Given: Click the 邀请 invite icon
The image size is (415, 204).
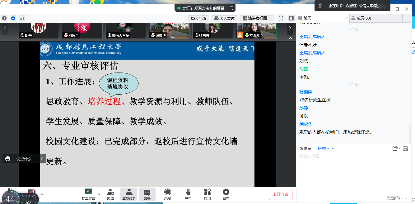Looking at the screenshot, I should click(x=110, y=194).
